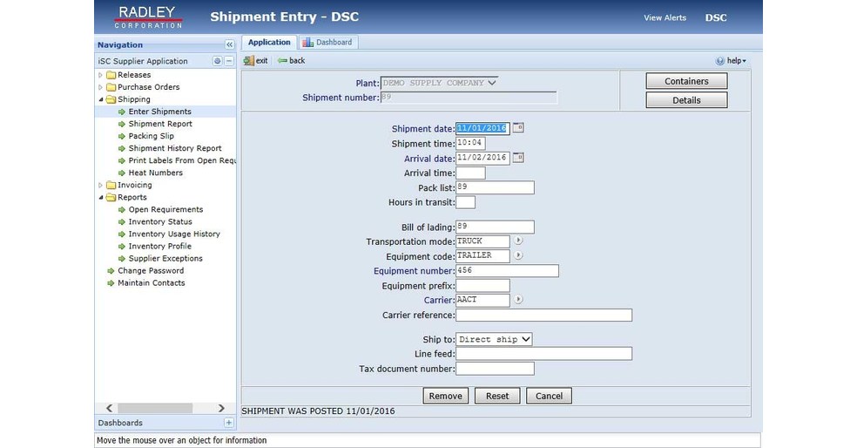Click the green arrow beside Heat Numbers
Screen dimensions: 857x448
coord(122,173)
